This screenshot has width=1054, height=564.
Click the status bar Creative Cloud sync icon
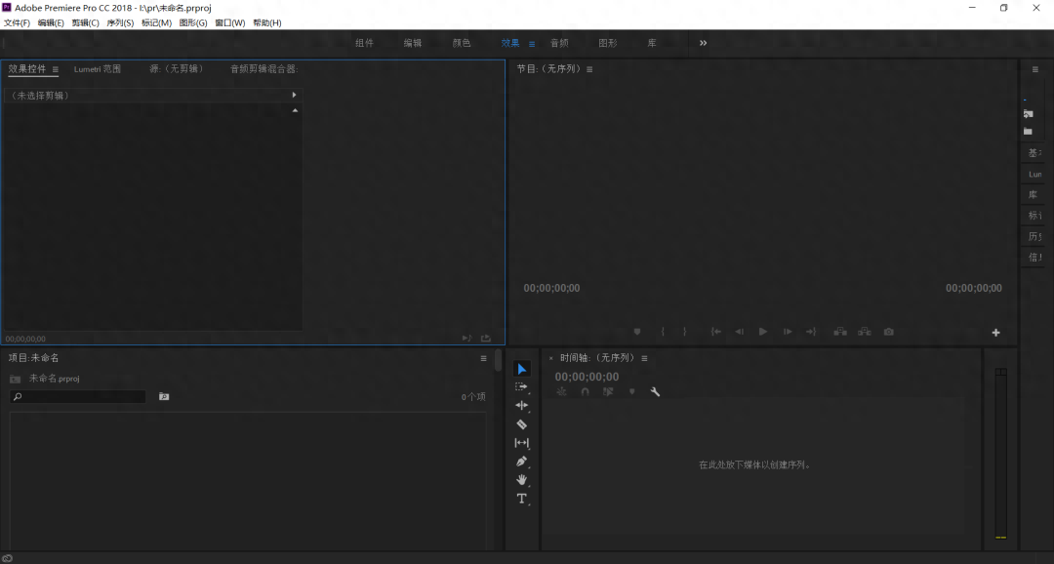(7, 558)
